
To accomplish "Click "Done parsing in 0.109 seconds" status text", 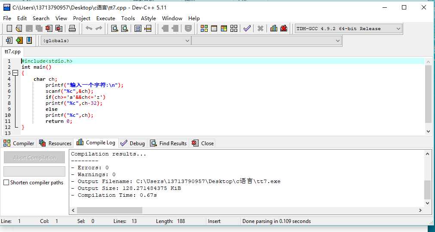I will (x=276, y=221).
